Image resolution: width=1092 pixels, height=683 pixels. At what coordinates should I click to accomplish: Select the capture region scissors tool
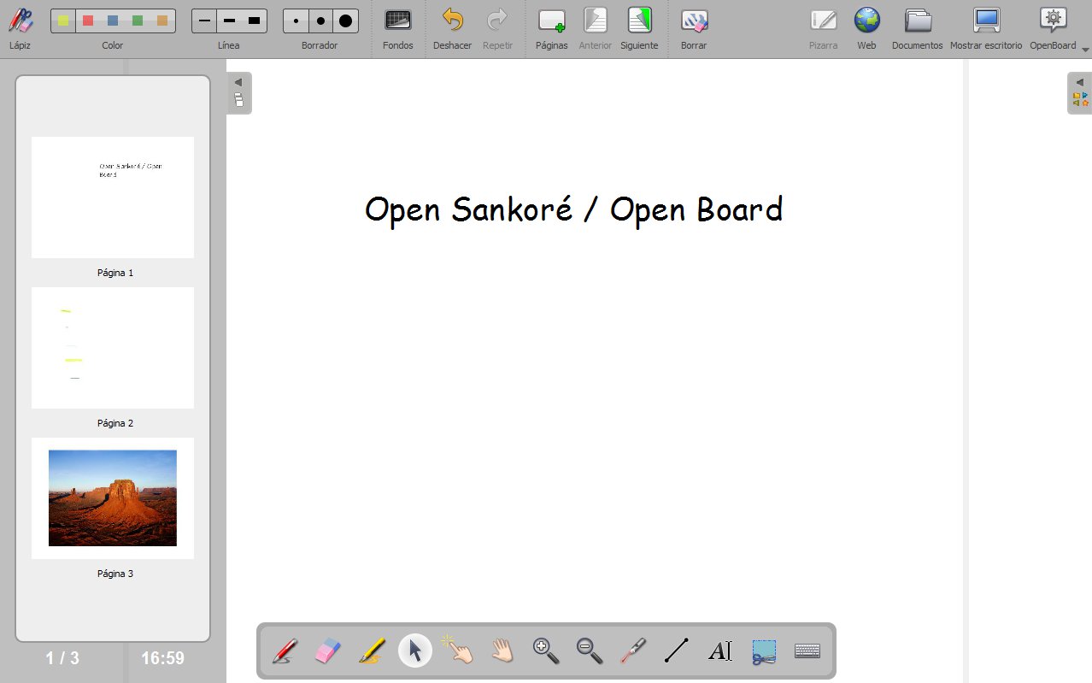pos(764,651)
